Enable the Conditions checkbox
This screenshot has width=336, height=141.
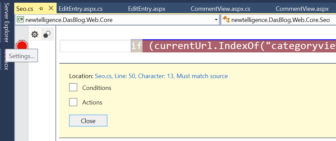point(73,88)
